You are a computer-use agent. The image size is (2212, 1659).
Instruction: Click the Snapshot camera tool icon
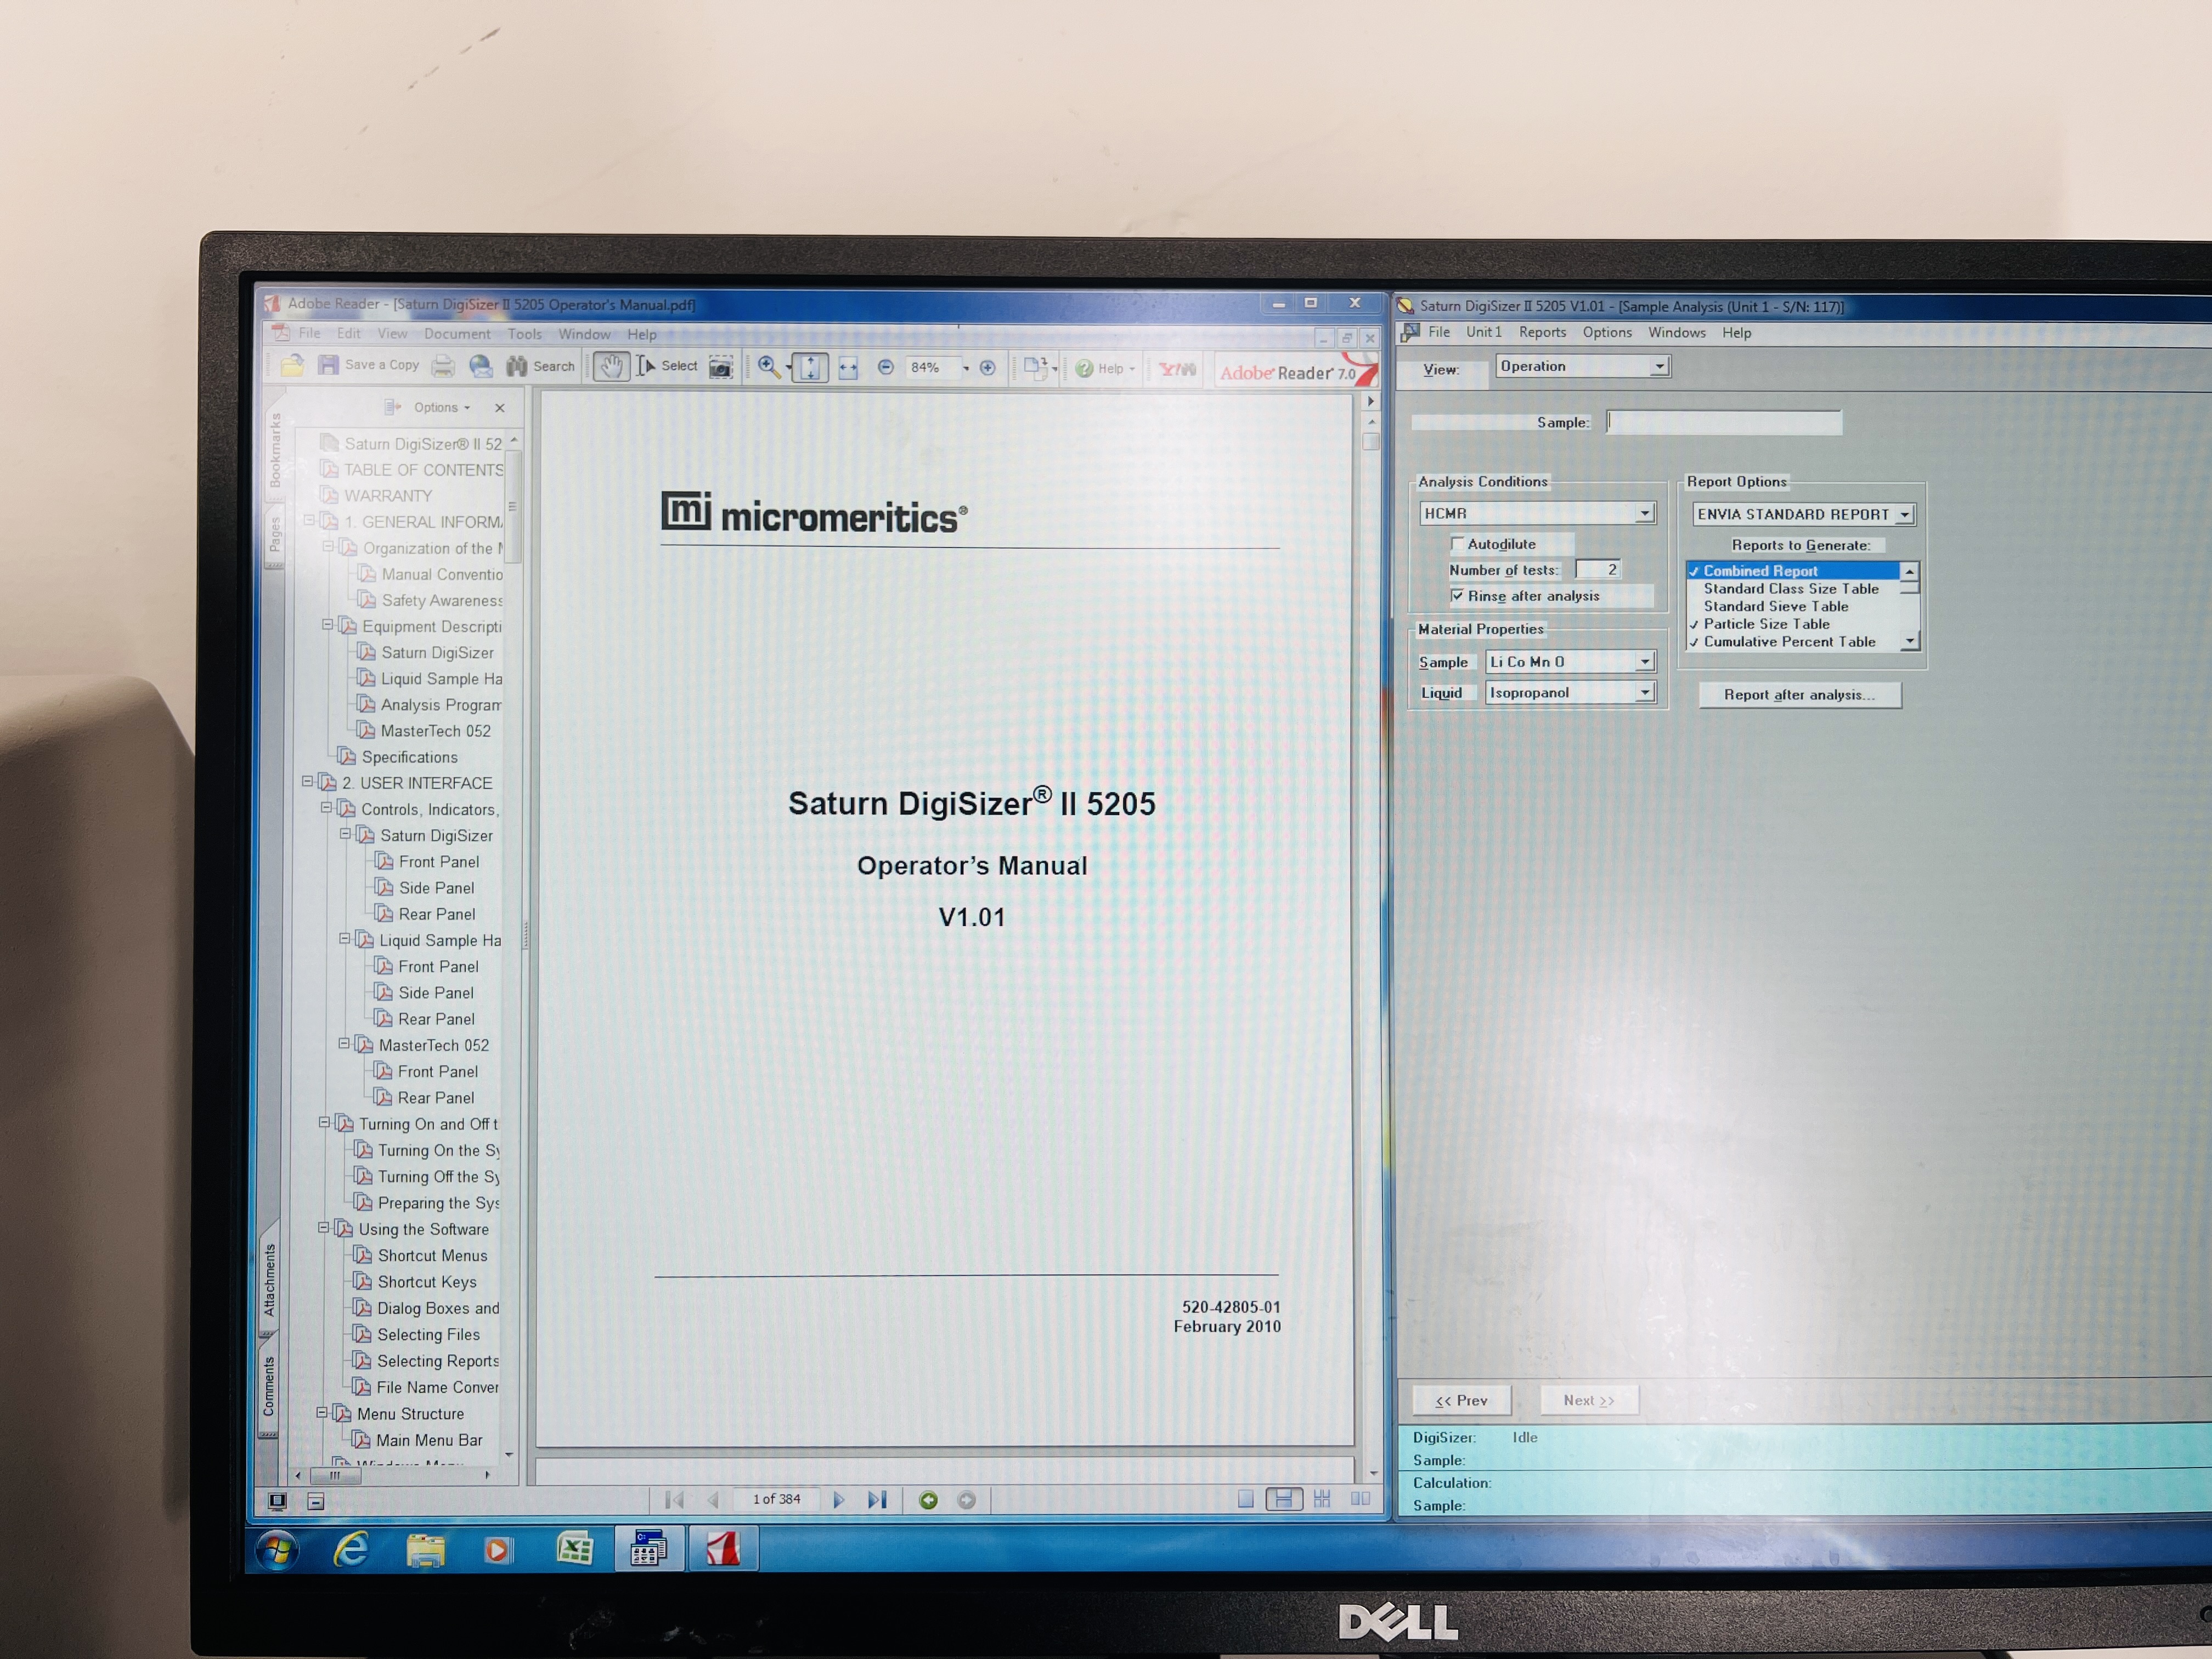[720, 368]
